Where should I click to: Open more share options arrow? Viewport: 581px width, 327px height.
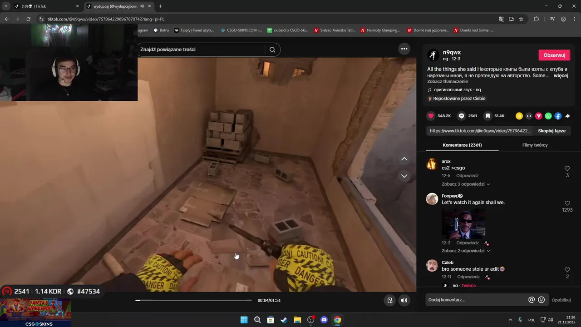point(568,116)
